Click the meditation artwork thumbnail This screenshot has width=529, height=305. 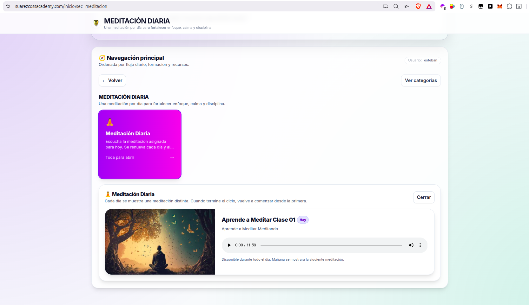point(160,242)
